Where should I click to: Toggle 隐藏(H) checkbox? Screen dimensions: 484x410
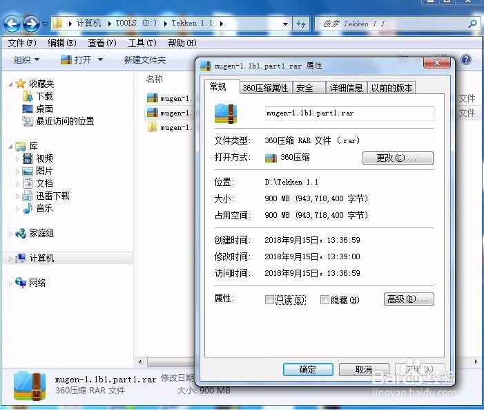pyautogui.click(x=325, y=299)
